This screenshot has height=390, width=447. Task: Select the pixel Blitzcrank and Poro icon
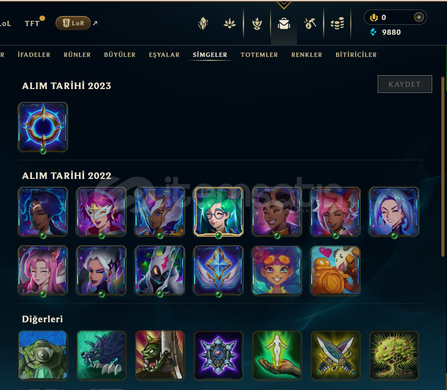[x=336, y=271]
